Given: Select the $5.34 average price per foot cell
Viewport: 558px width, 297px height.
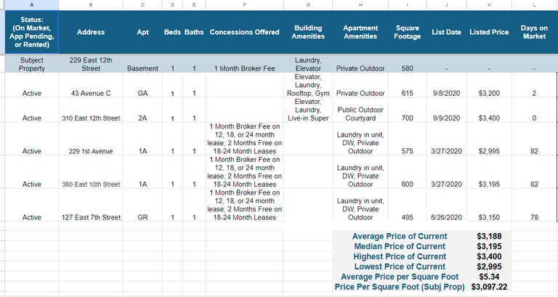Looking at the screenshot, I should tap(489, 277).
